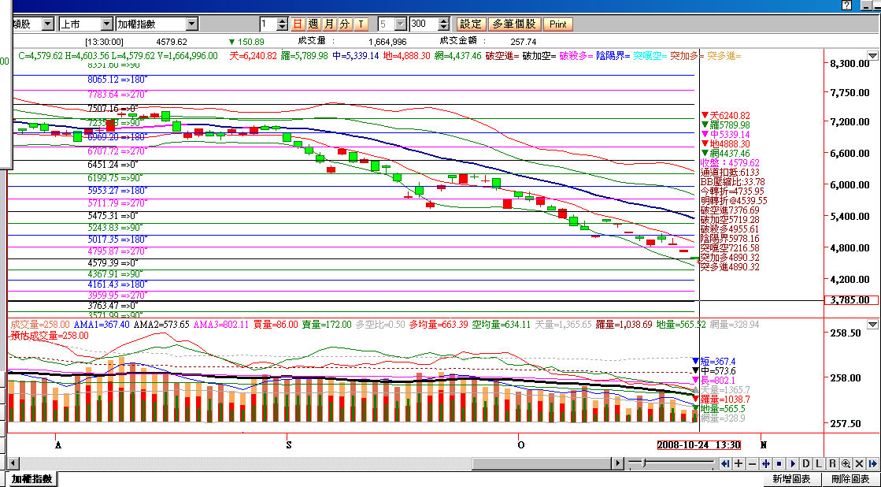This screenshot has width=881, height=487.
Task: Click the X icon in bottom toolbar
Action: click(859, 463)
